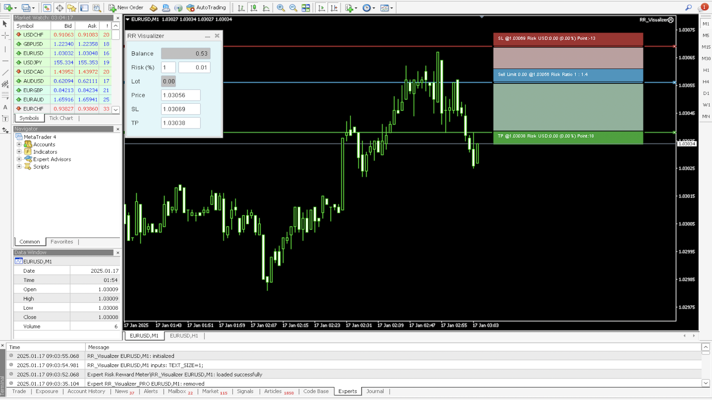The width and height of the screenshot is (712, 400).
Task: Open new chart toolbar icon
Action: click(x=8, y=7)
